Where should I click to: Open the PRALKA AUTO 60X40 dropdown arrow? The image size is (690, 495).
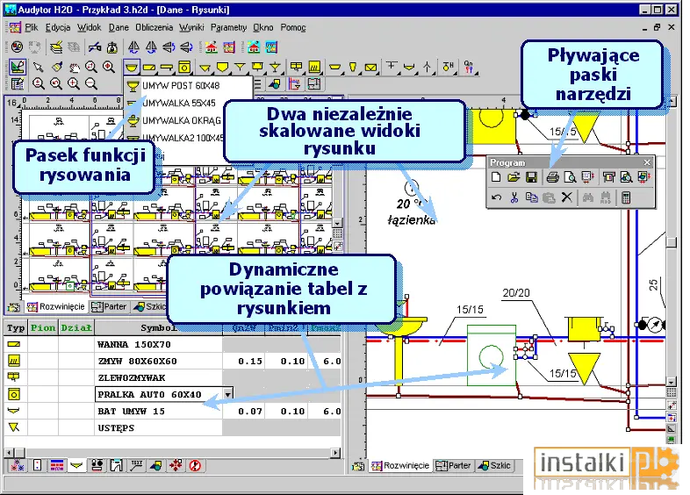228,394
